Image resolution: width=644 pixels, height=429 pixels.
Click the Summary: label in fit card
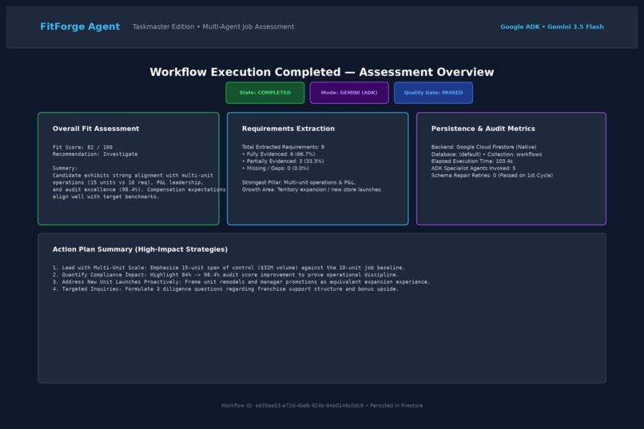(x=65, y=169)
